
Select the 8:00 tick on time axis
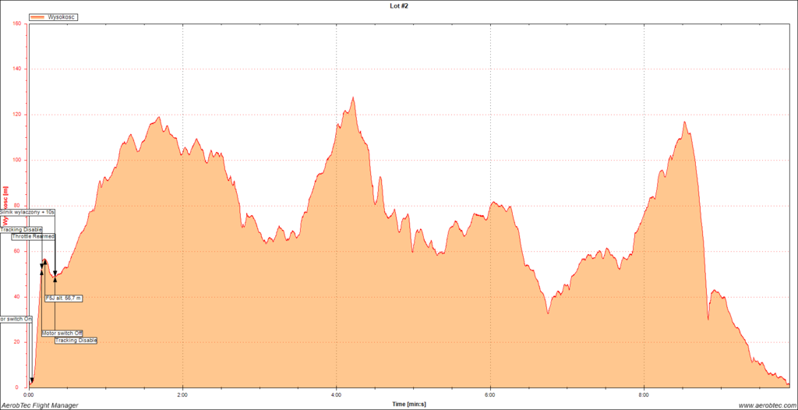[x=644, y=395]
